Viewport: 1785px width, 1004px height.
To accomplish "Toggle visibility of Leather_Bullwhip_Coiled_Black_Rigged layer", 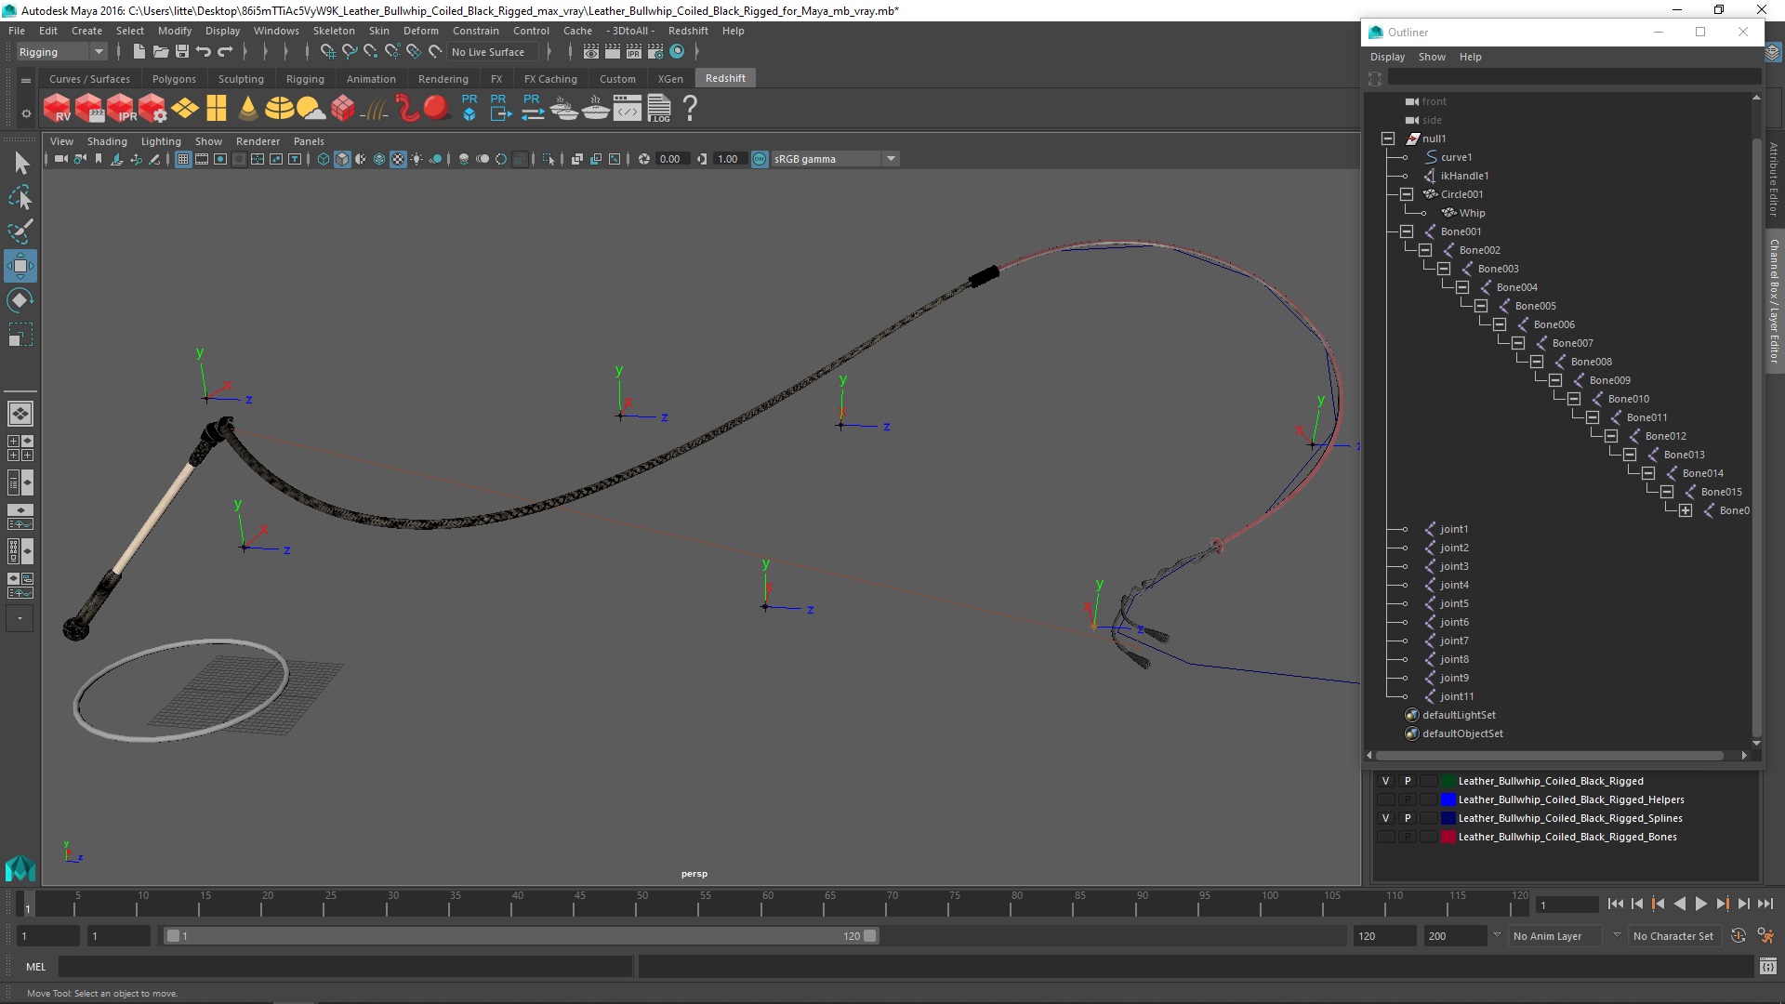I will click(x=1385, y=780).
